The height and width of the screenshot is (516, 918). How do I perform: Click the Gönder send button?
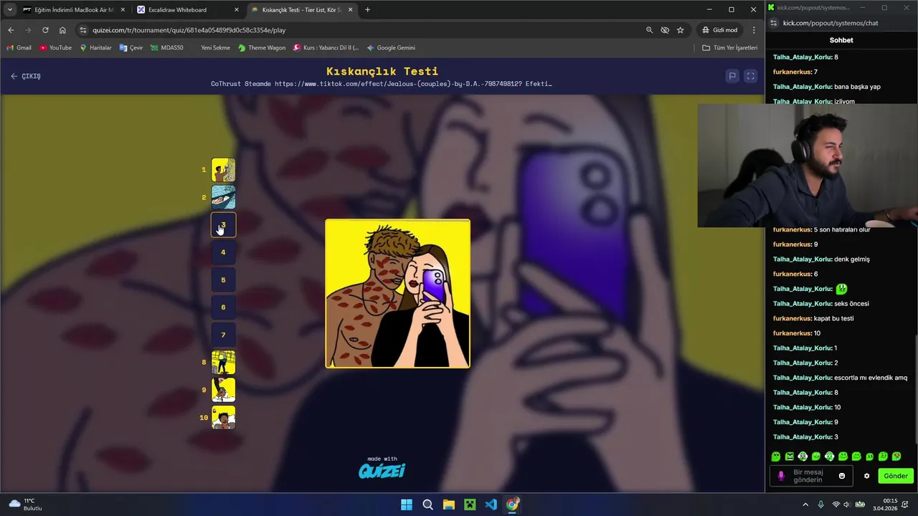pyautogui.click(x=896, y=476)
